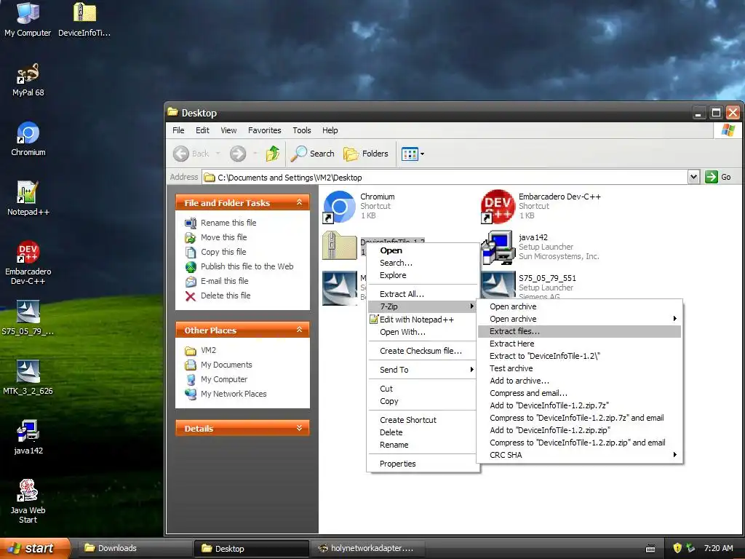The width and height of the screenshot is (745, 559).
Task: Select Chromium shortcut in Explorer file list
Action: coord(359,206)
